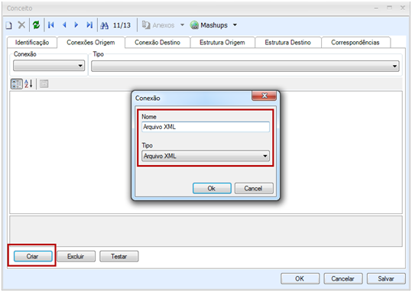The width and height of the screenshot is (412, 292).
Task: Expand the Mashups dropdown arrow
Action: [x=235, y=25]
